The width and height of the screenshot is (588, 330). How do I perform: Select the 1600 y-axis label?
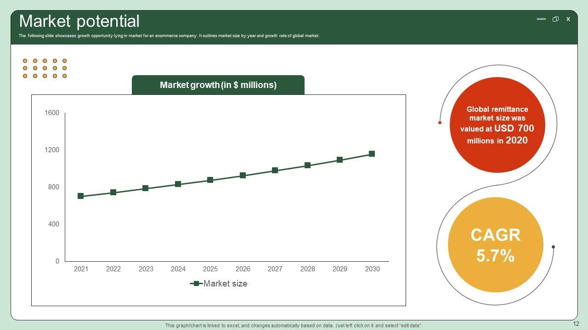tap(52, 113)
